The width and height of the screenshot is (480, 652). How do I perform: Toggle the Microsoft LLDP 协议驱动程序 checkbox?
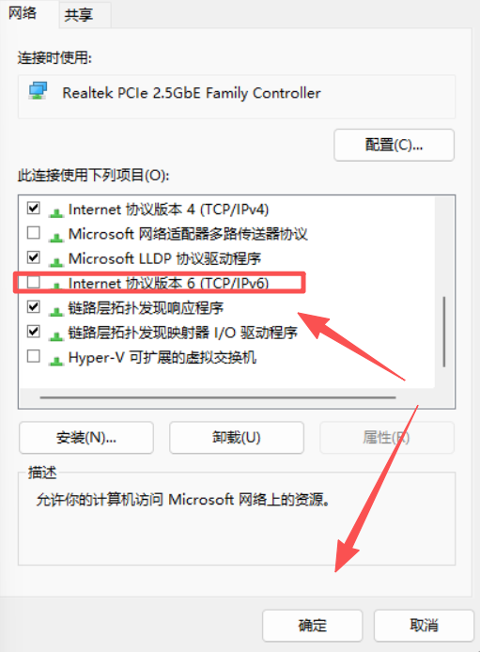(34, 257)
